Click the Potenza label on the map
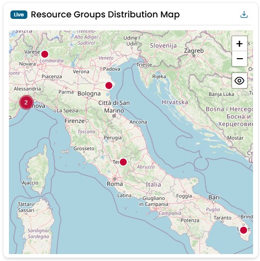The width and height of the screenshot is (260, 261). click(x=190, y=220)
